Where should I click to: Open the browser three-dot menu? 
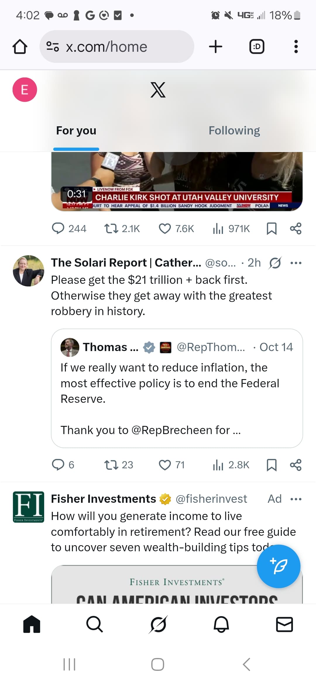point(296,46)
